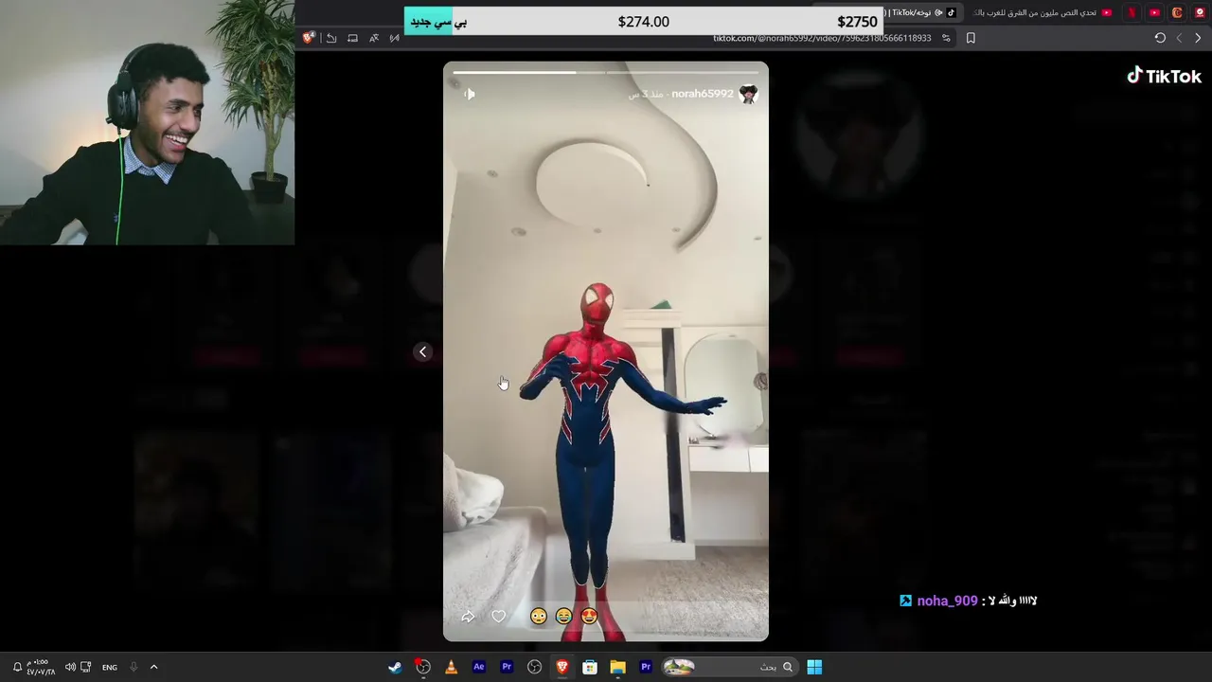Click the tiktok.com URL address field

(x=822, y=38)
